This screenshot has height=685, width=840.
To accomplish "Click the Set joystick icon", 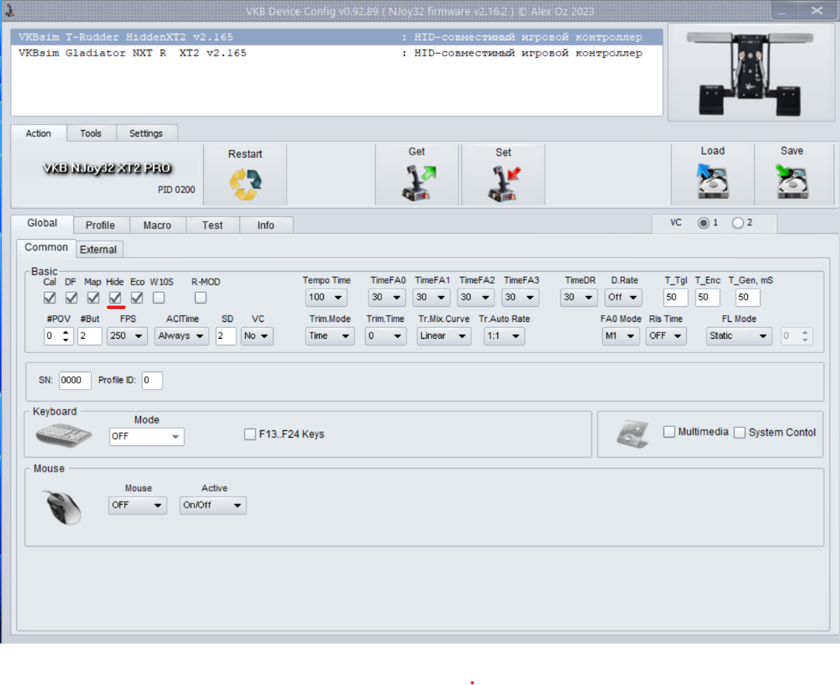I will tap(503, 183).
